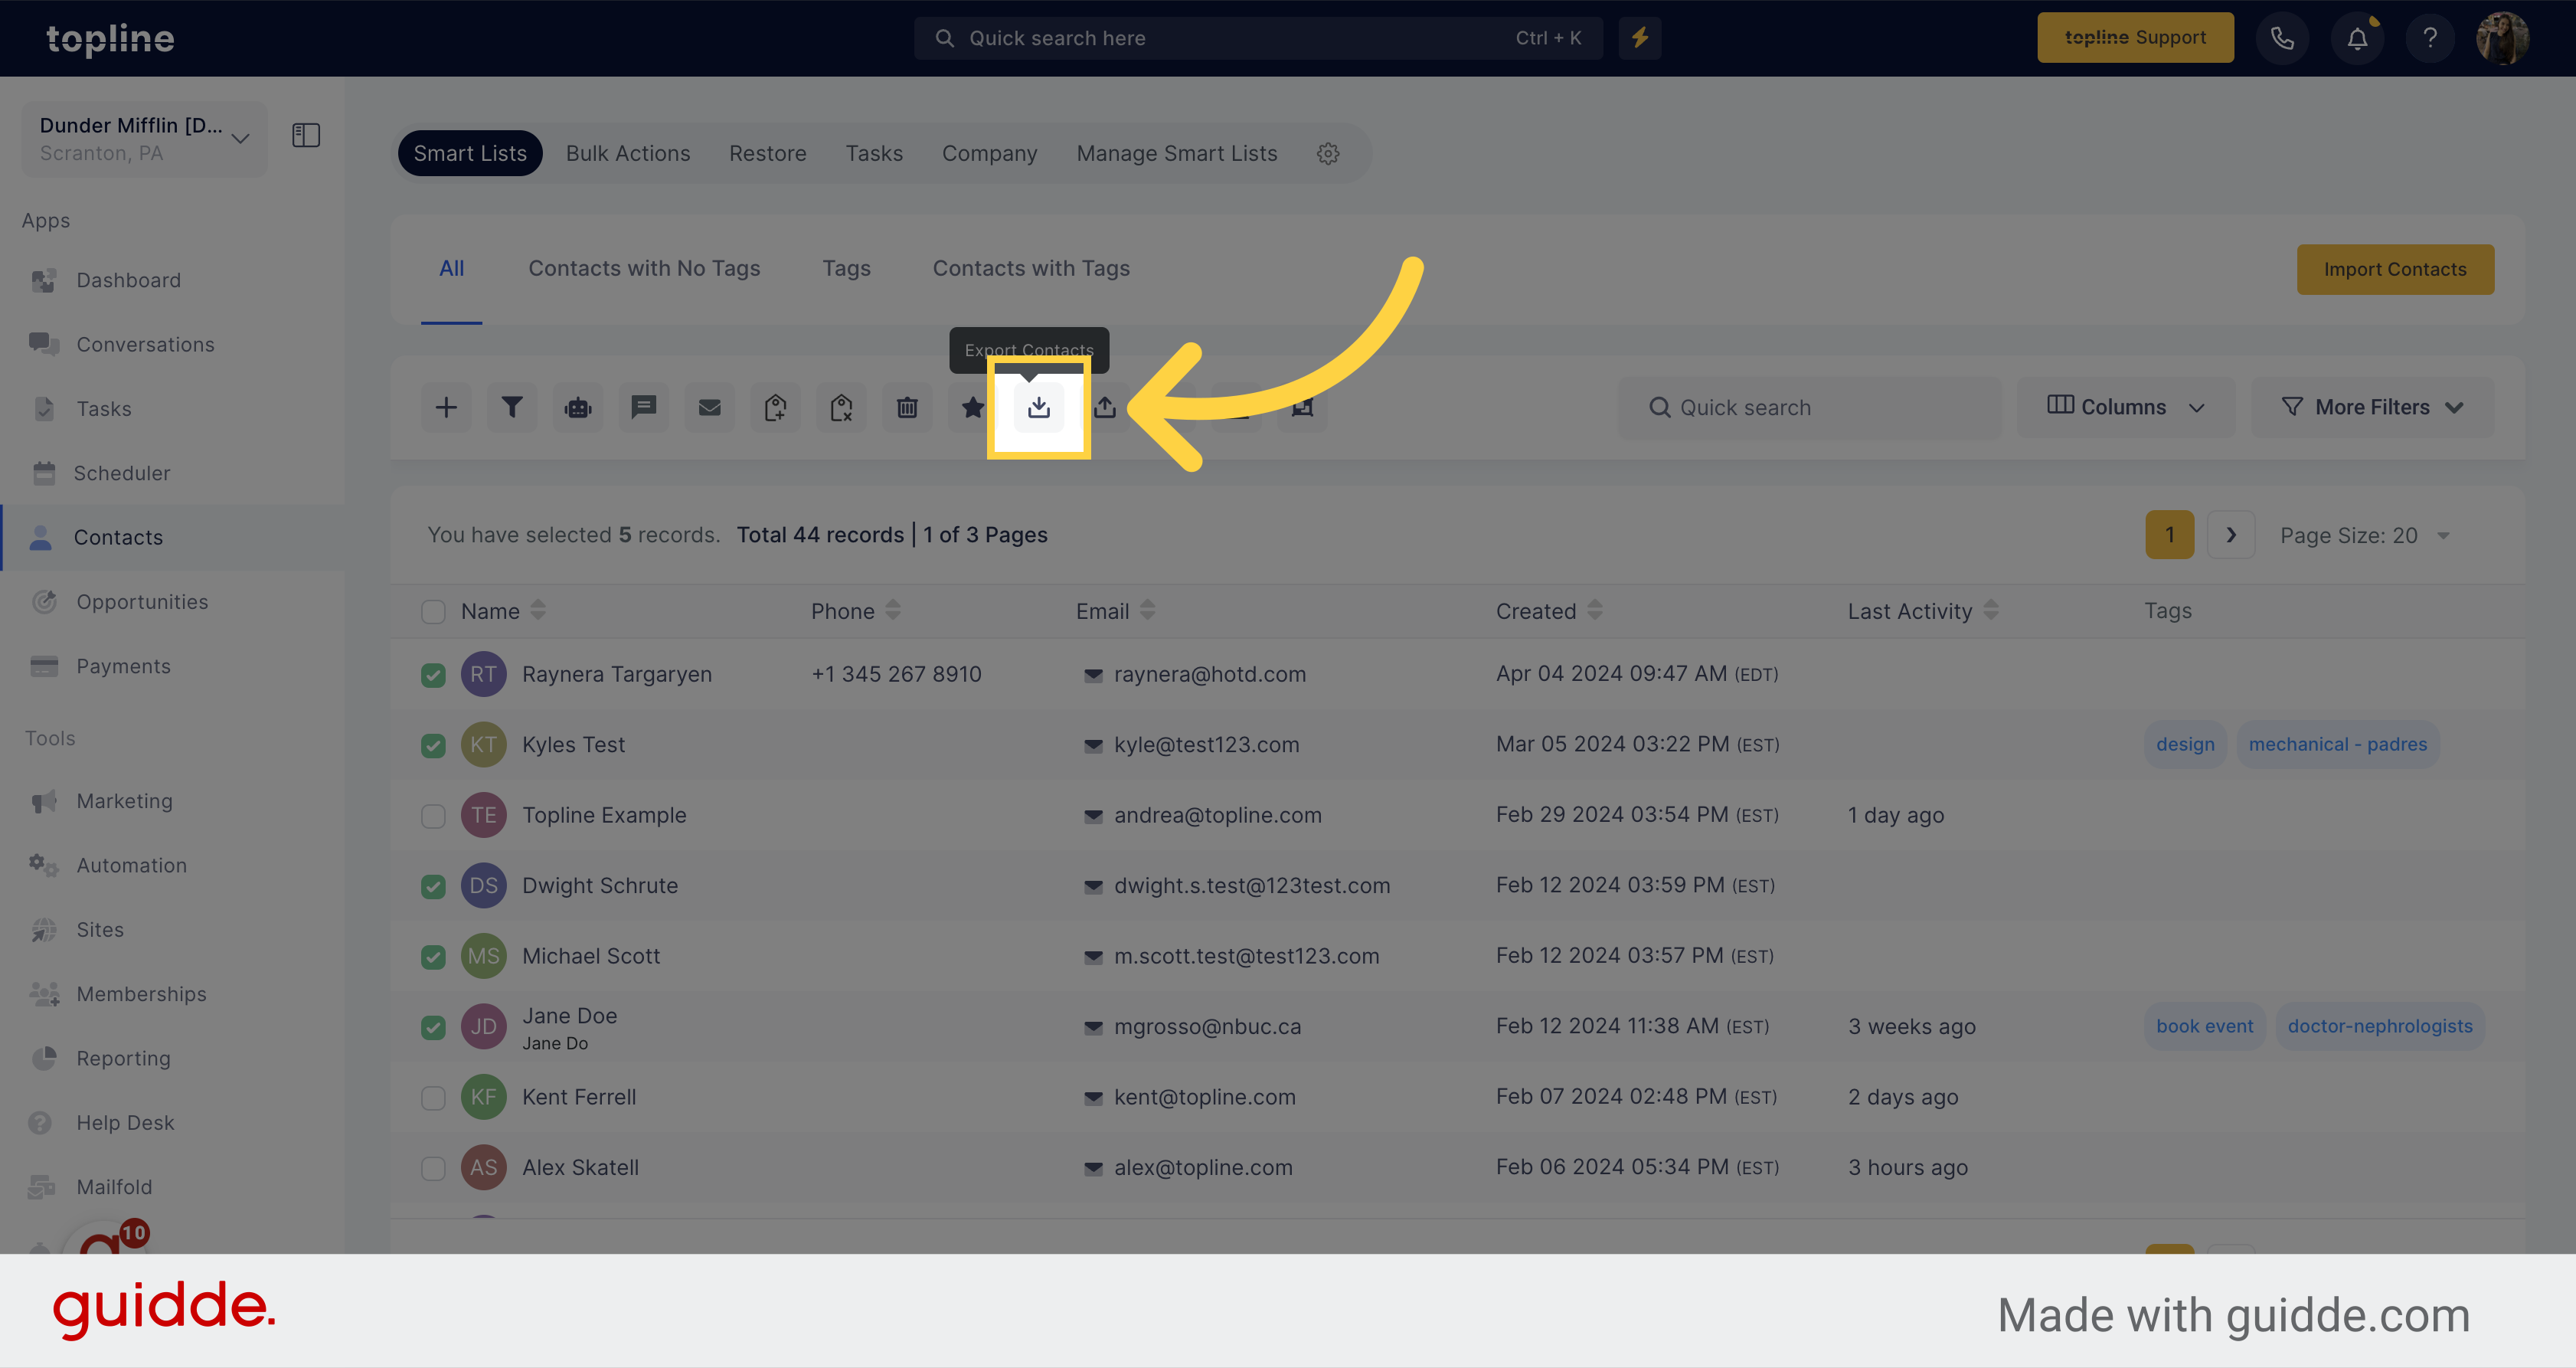
Task: Click the automation robot icon
Action: click(578, 407)
